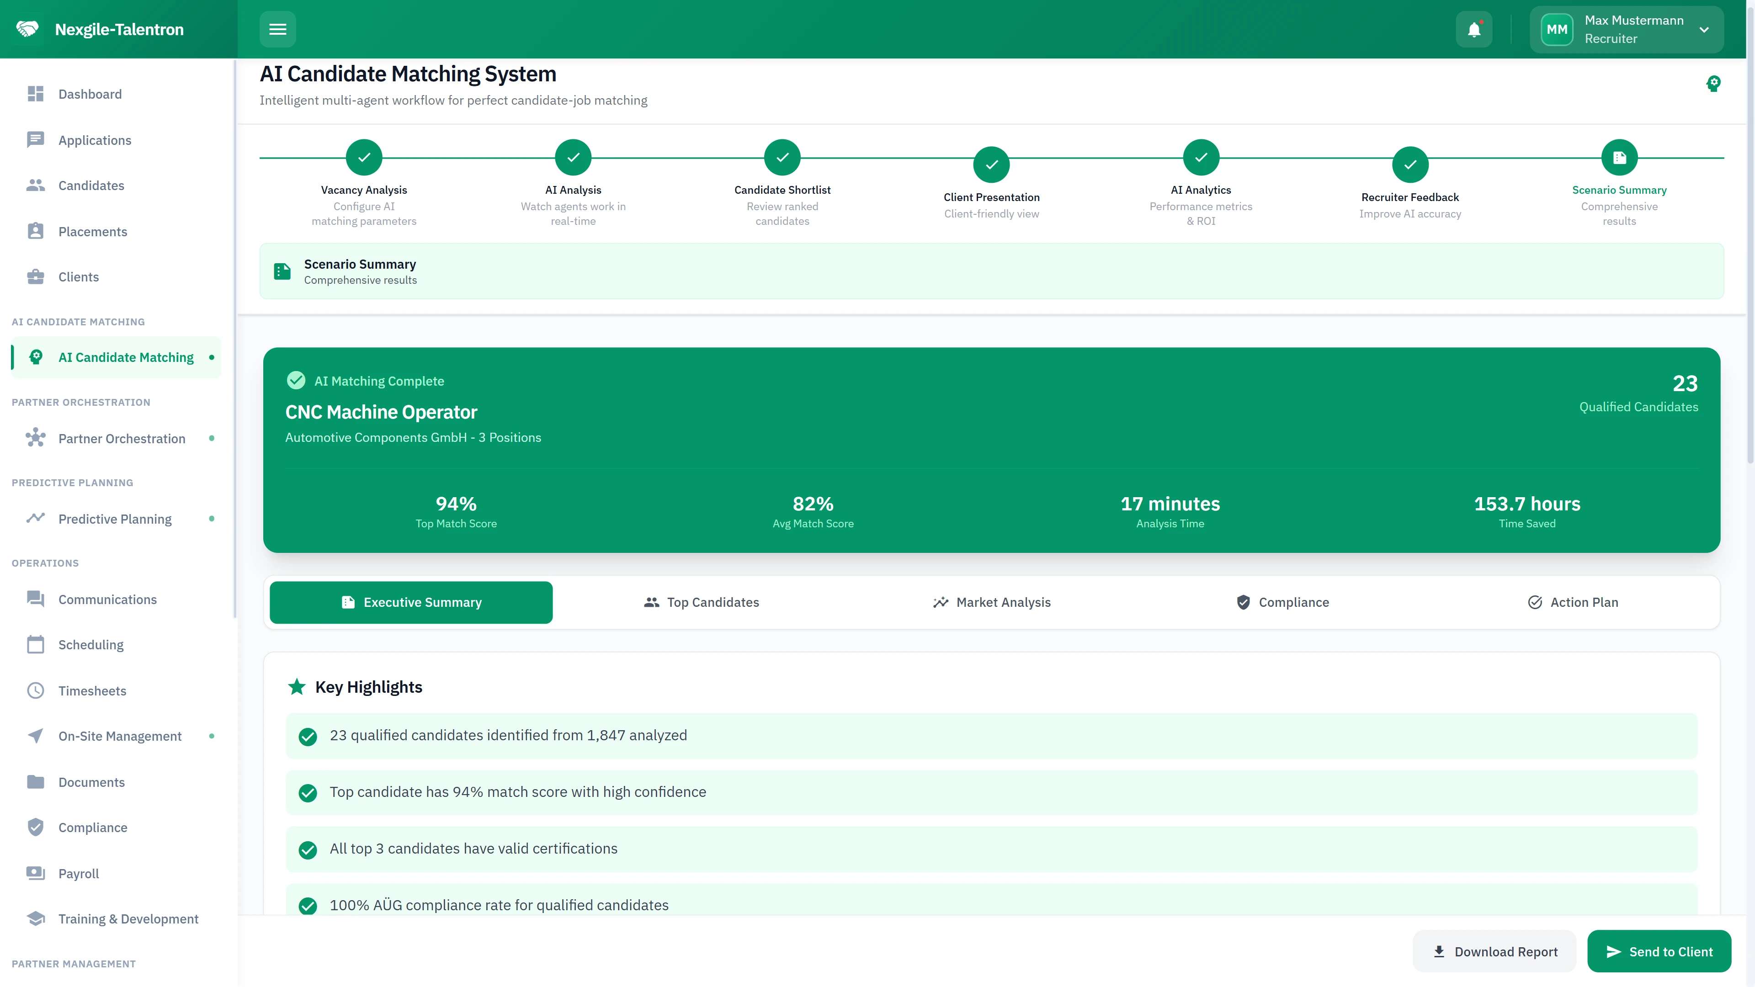Go to Placements in sidebar
Screen dimensions: 1755x987
click(x=93, y=232)
